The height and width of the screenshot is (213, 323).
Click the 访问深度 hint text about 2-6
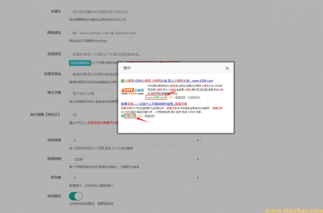coord(101,148)
